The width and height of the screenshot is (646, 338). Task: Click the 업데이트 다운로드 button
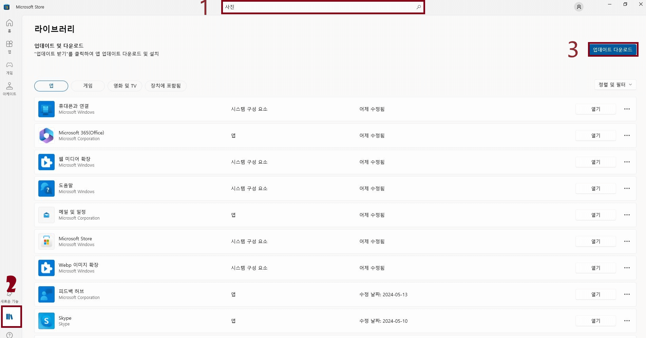pos(613,50)
